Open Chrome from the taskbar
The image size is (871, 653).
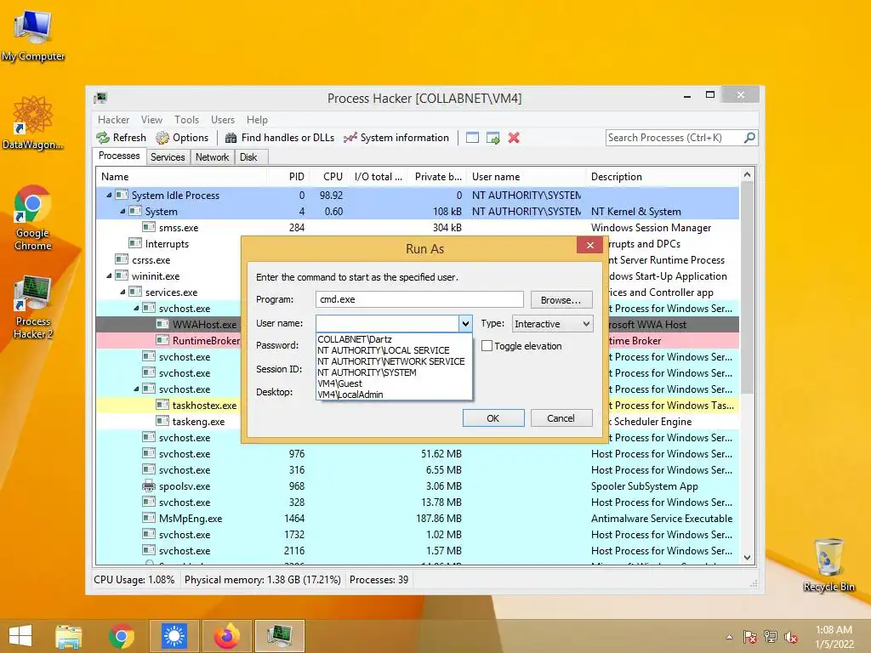121,636
